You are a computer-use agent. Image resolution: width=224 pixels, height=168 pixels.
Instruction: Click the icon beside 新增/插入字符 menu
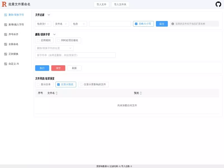coord(6,25)
